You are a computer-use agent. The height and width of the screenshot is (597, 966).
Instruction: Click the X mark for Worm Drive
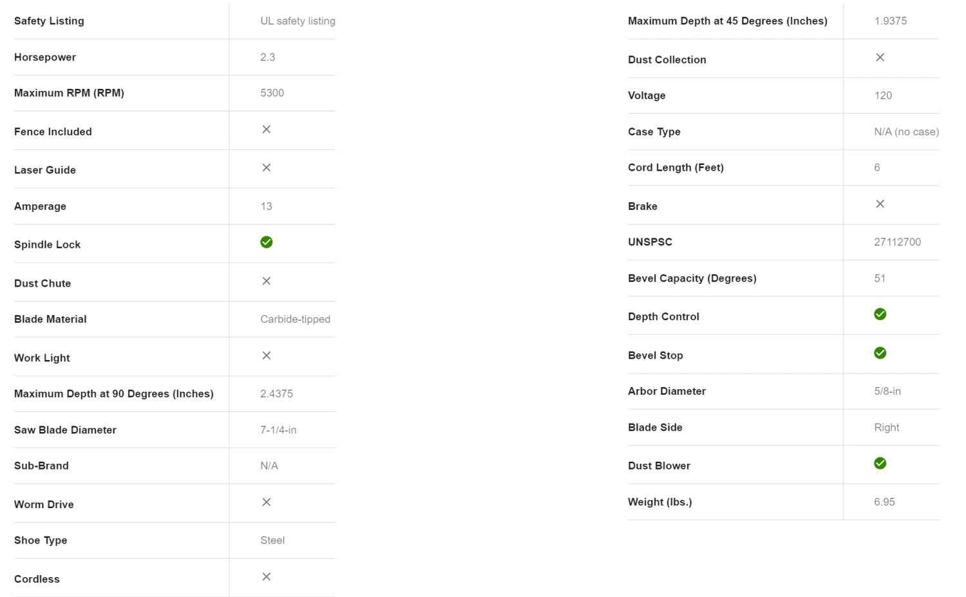click(267, 502)
